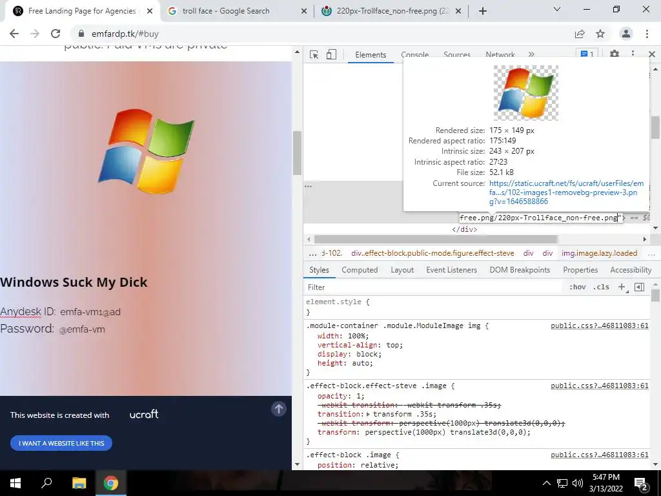Viewport: 661px width, 496px height.
Task: Select the Computed sidebar tab
Action: tap(360, 270)
